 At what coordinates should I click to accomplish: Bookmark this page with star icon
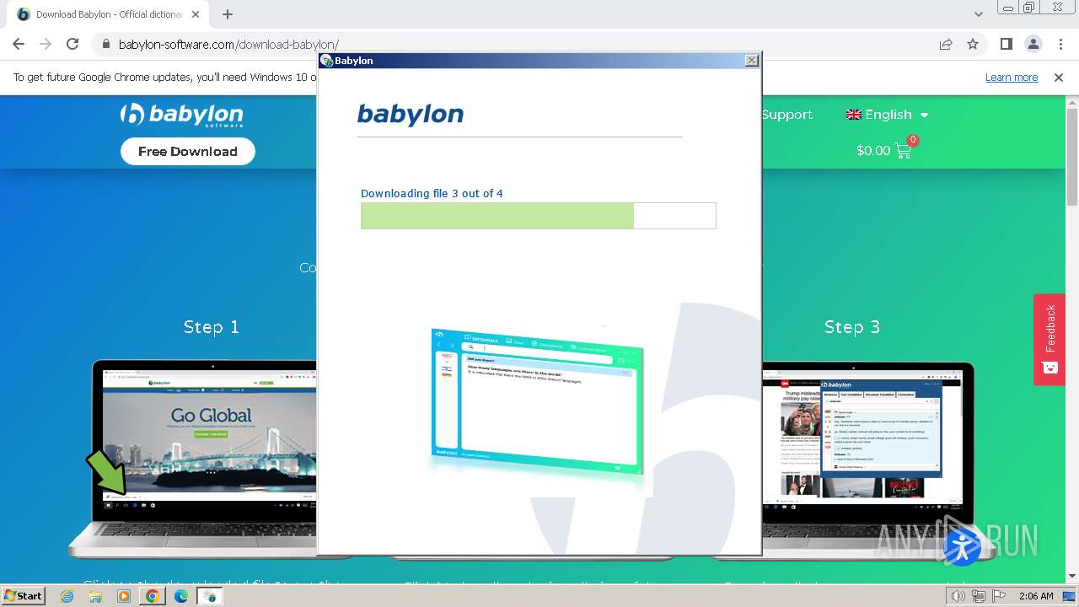click(x=973, y=44)
